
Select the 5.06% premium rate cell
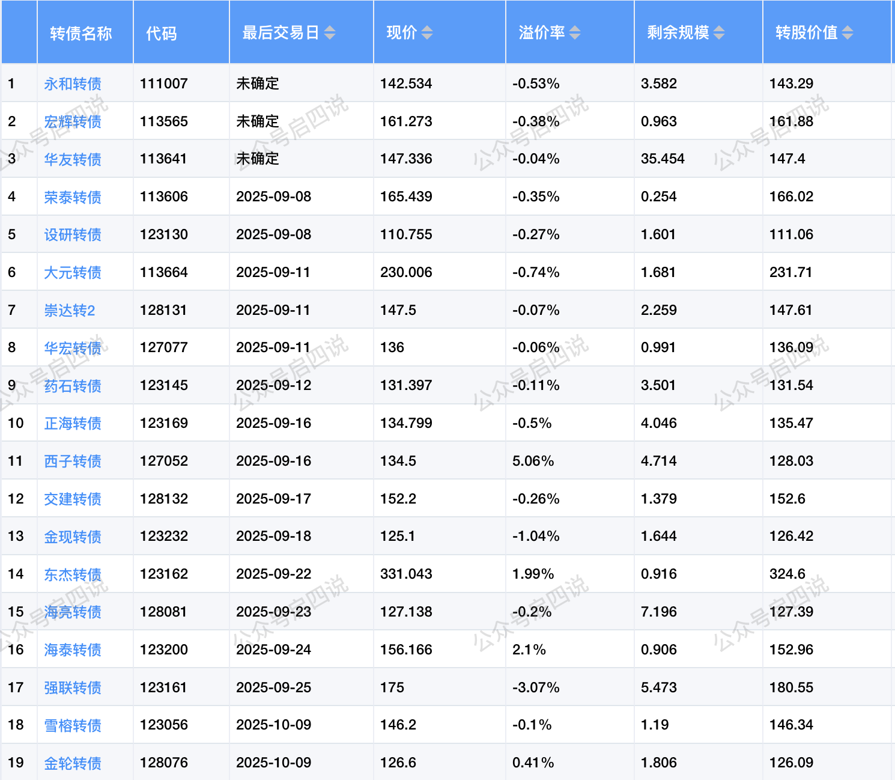pos(533,461)
